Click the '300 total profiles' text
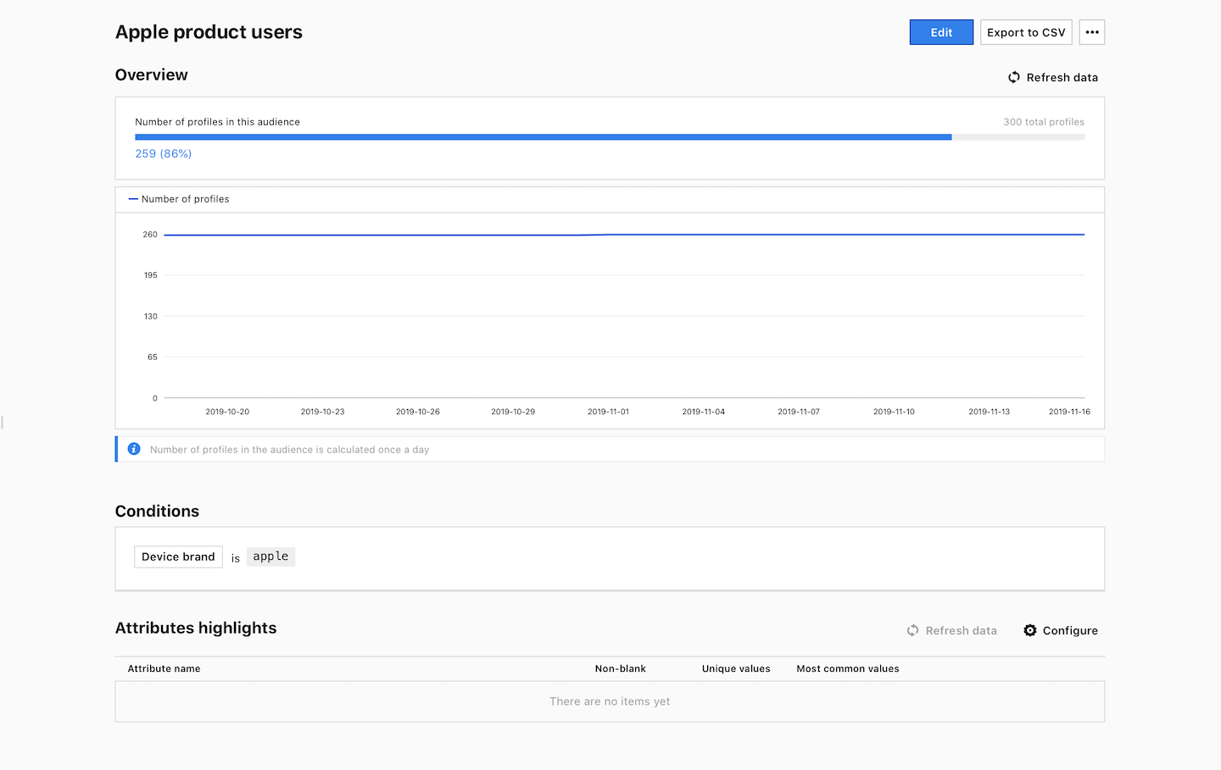The image size is (1221, 770). (1044, 122)
